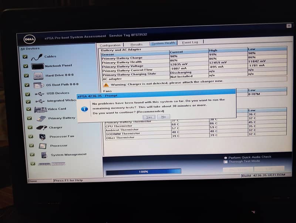This screenshot has height=223, width=296.
Task: Click the Other Thermistor row
Action: coord(196,137)
